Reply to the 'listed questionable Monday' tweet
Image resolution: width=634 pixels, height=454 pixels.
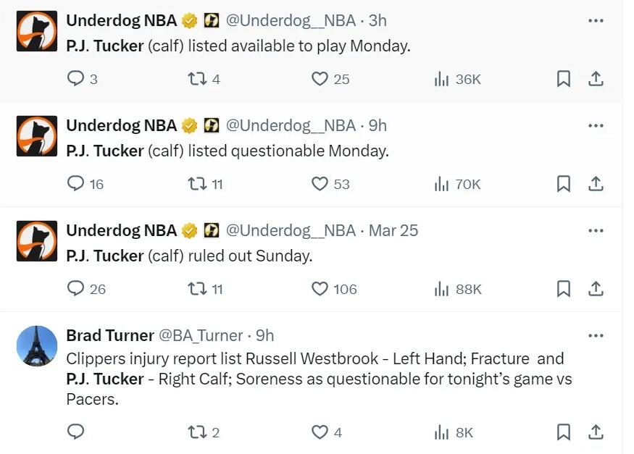(75, 184)
